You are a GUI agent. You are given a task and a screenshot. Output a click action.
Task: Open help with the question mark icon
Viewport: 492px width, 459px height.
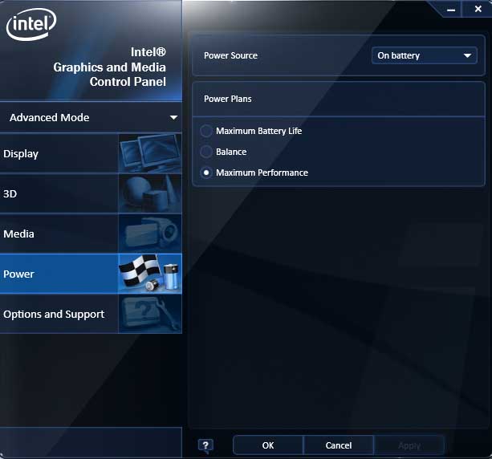(x=205, y=445)
